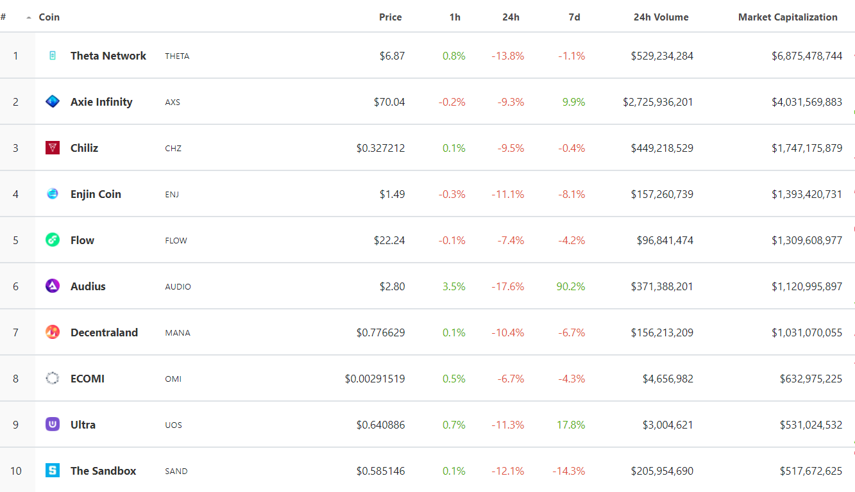Click the Ultra purple logo icon
This screenshot has height=492, width=855.
pos(53,424)
